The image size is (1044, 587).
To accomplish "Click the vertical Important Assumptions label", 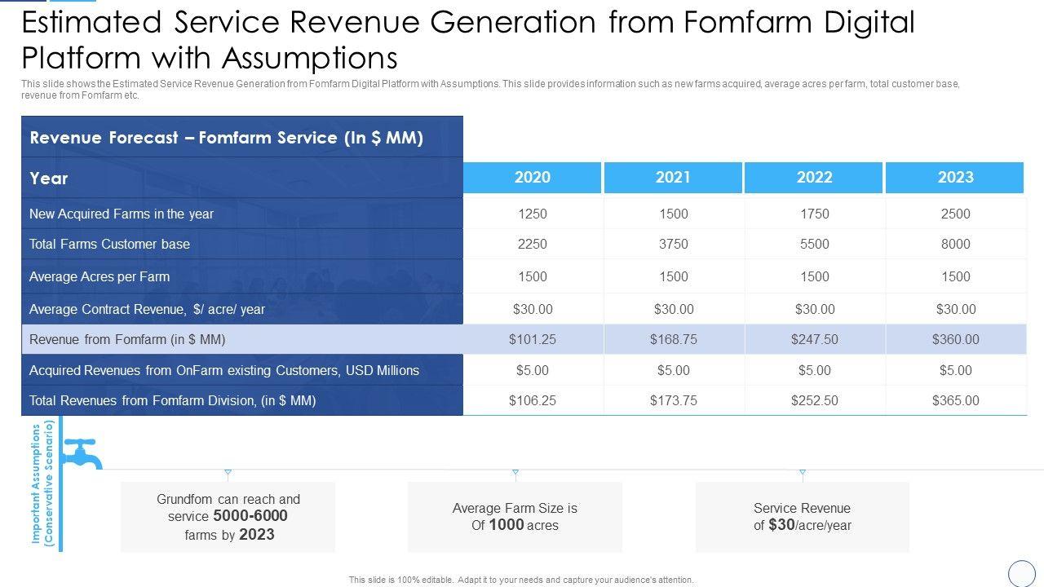I will click(x=42, y=483).
